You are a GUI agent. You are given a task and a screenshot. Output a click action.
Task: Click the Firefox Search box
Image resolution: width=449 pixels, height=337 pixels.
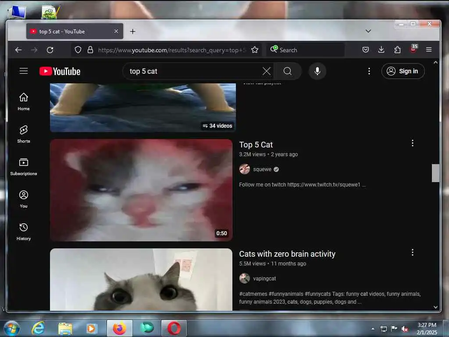click(x=306, y=50)
